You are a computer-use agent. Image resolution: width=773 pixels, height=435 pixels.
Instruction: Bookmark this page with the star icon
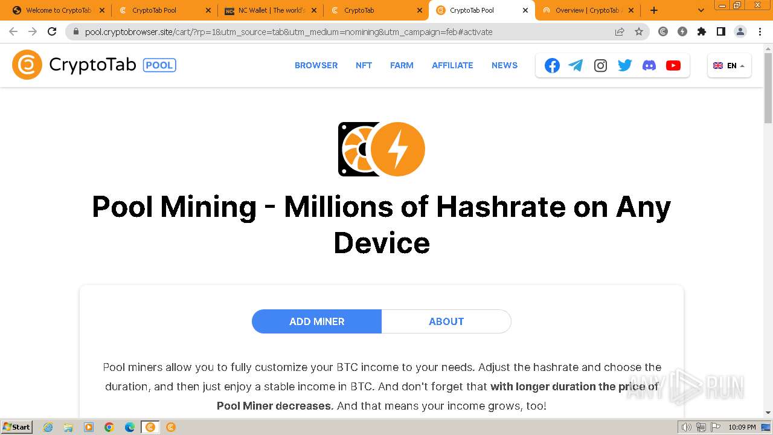[x=639, y=31]
